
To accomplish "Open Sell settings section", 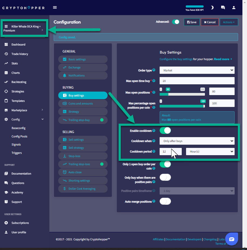I will [83, 140].
